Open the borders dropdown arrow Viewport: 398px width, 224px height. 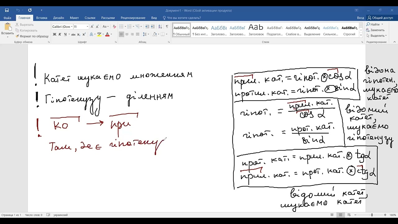167,34
